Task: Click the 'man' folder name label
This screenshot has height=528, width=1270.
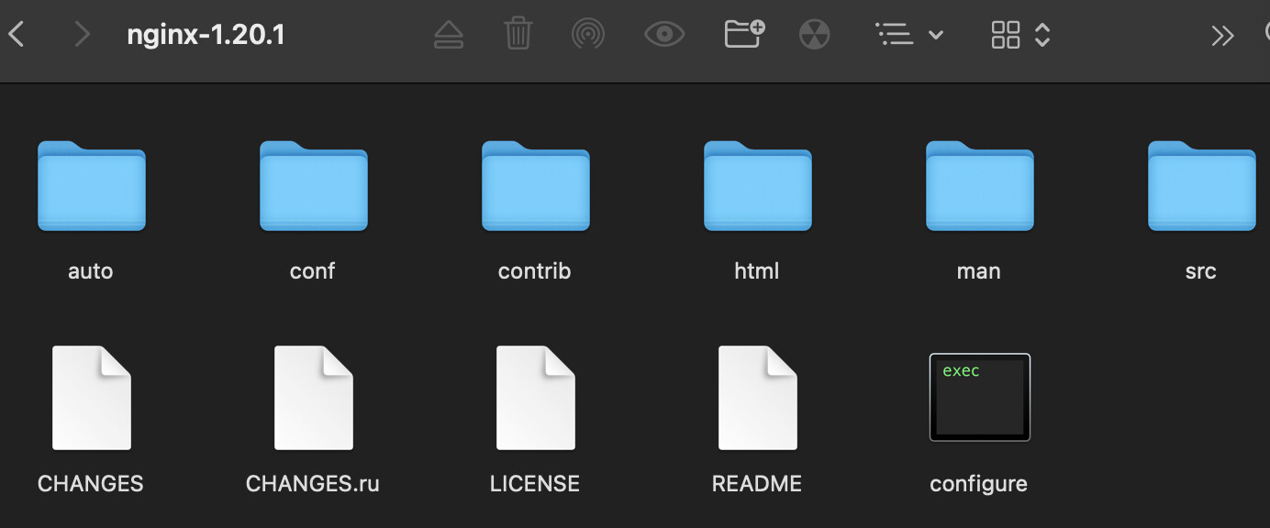Action: [978, 271]
